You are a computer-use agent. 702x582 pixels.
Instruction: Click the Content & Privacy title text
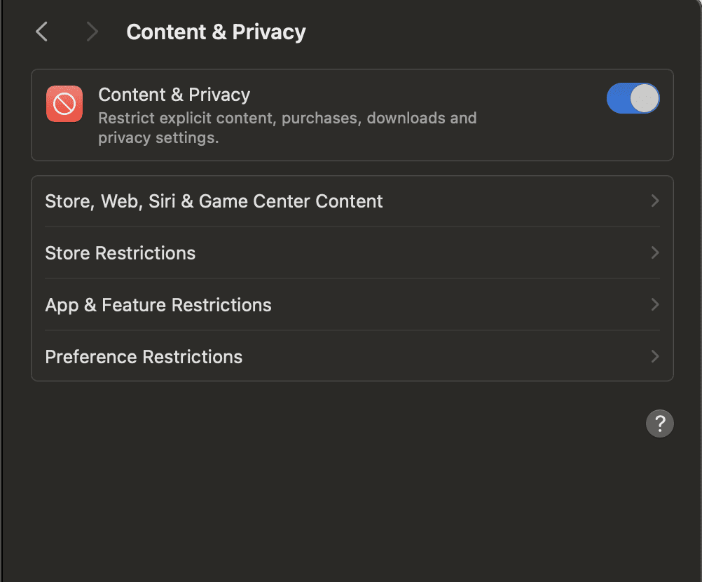point(174,95)
